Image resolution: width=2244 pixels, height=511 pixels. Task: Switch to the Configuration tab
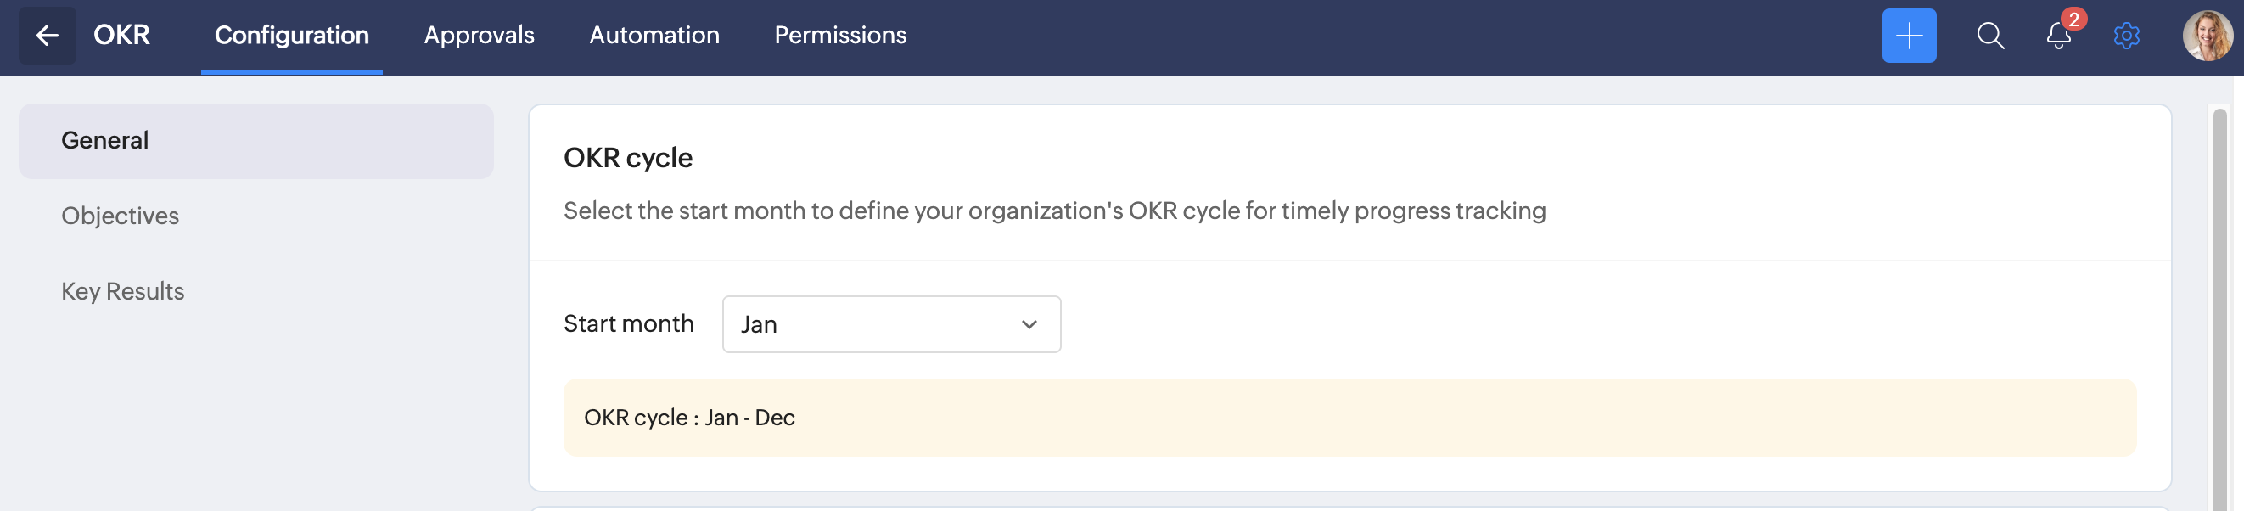pyautogui.click(x=291, y=36)
